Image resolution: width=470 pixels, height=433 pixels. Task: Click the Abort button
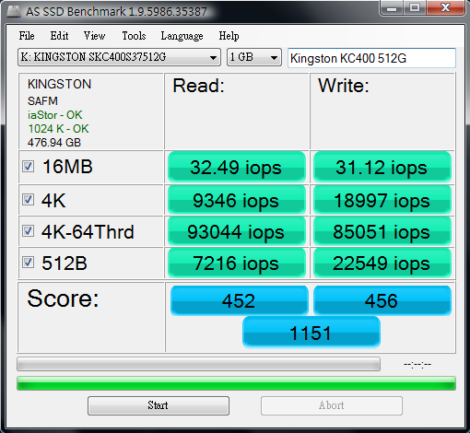(332, 405)
